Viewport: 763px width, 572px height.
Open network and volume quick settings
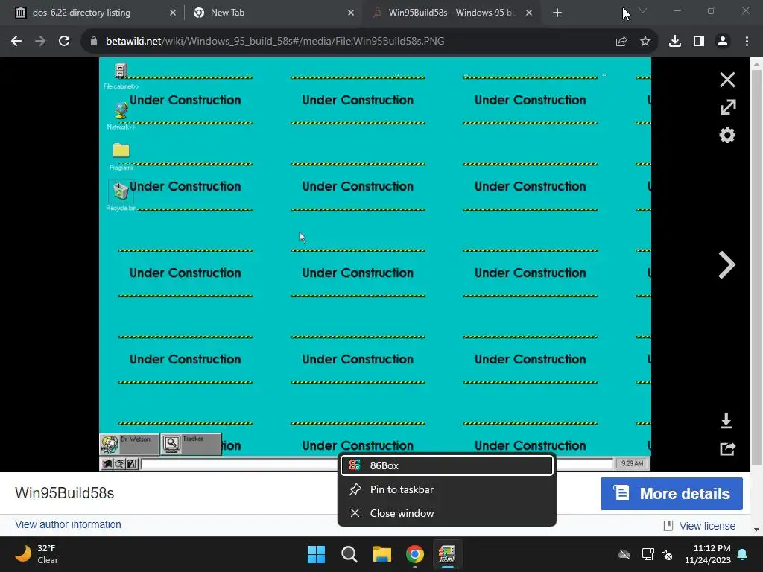[657, 554]
